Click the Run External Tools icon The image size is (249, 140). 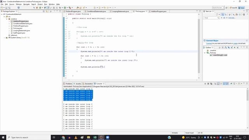tap(70, 8)
